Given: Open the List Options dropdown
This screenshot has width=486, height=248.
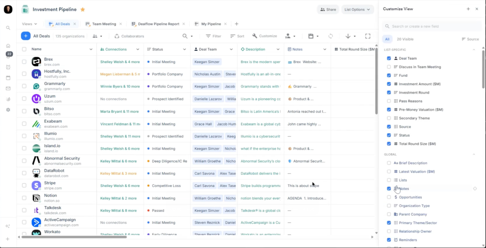Looking at the screenshot, I should (357, 9).
